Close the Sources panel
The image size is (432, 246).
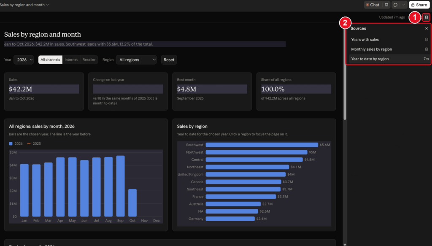[x=426, y=28]
